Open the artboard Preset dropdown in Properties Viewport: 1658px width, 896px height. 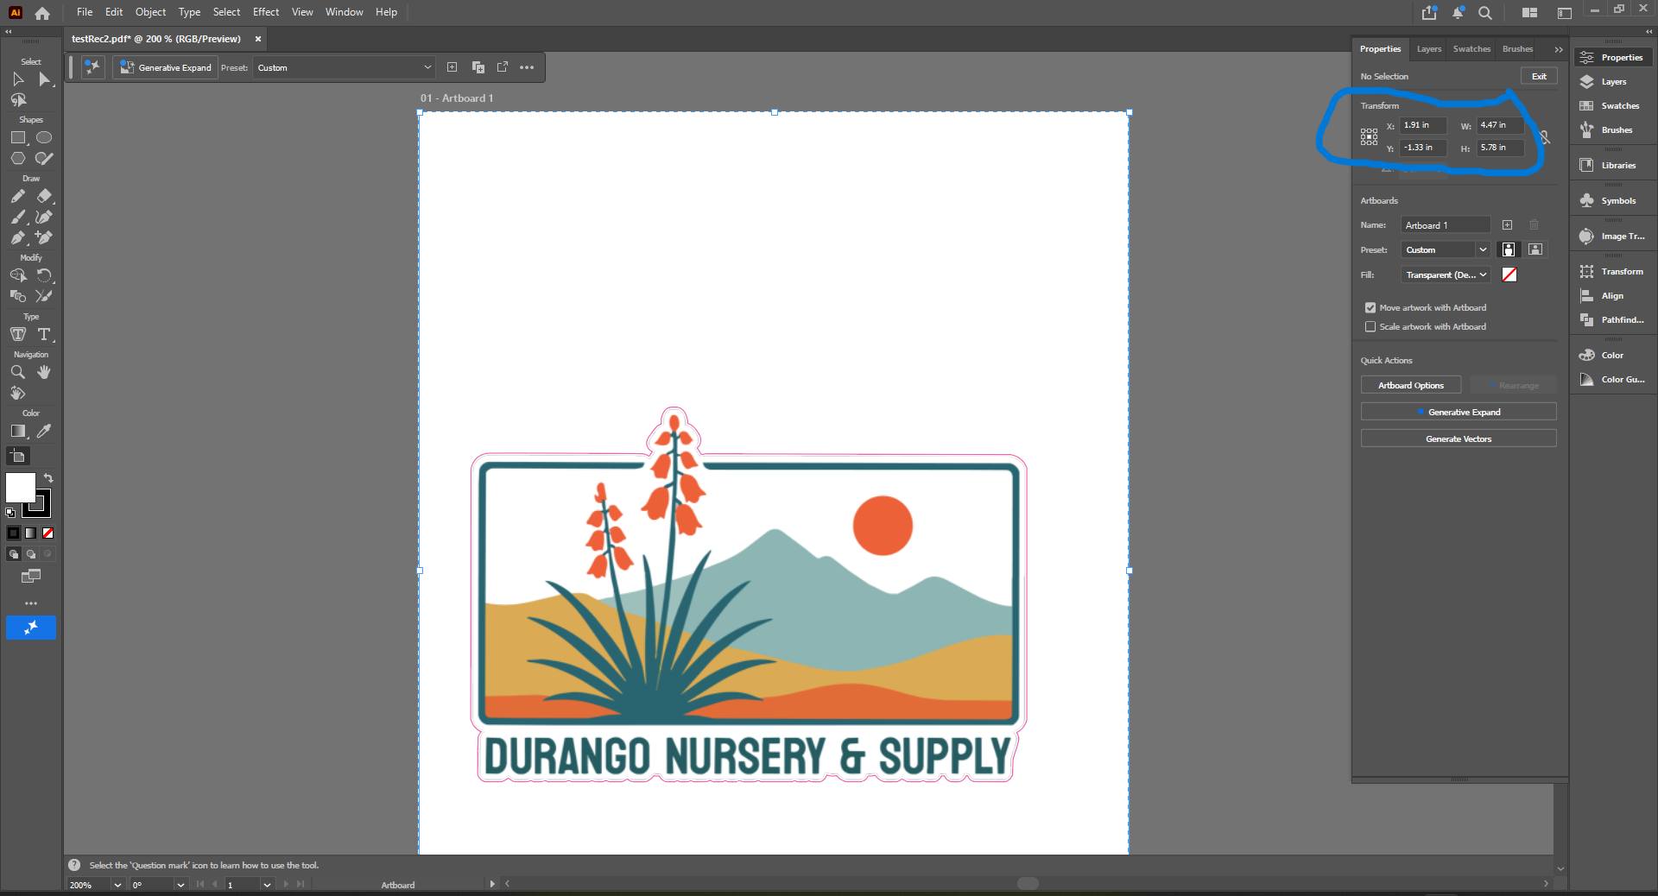1446,249
